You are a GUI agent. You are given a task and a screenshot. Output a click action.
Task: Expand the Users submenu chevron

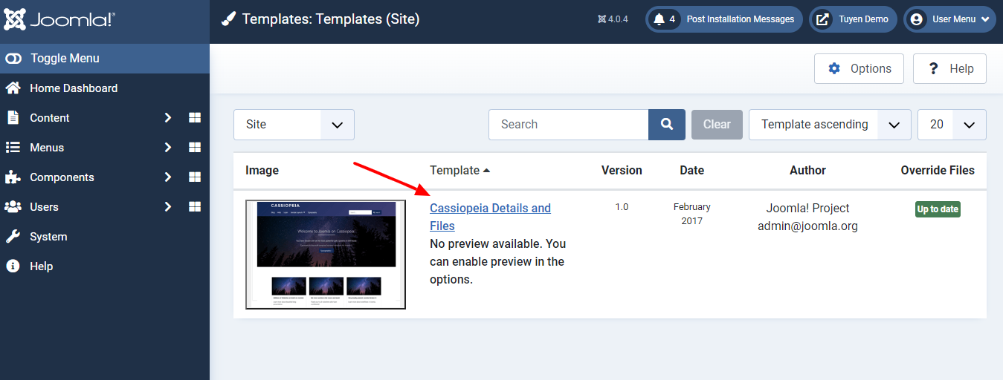168,206
